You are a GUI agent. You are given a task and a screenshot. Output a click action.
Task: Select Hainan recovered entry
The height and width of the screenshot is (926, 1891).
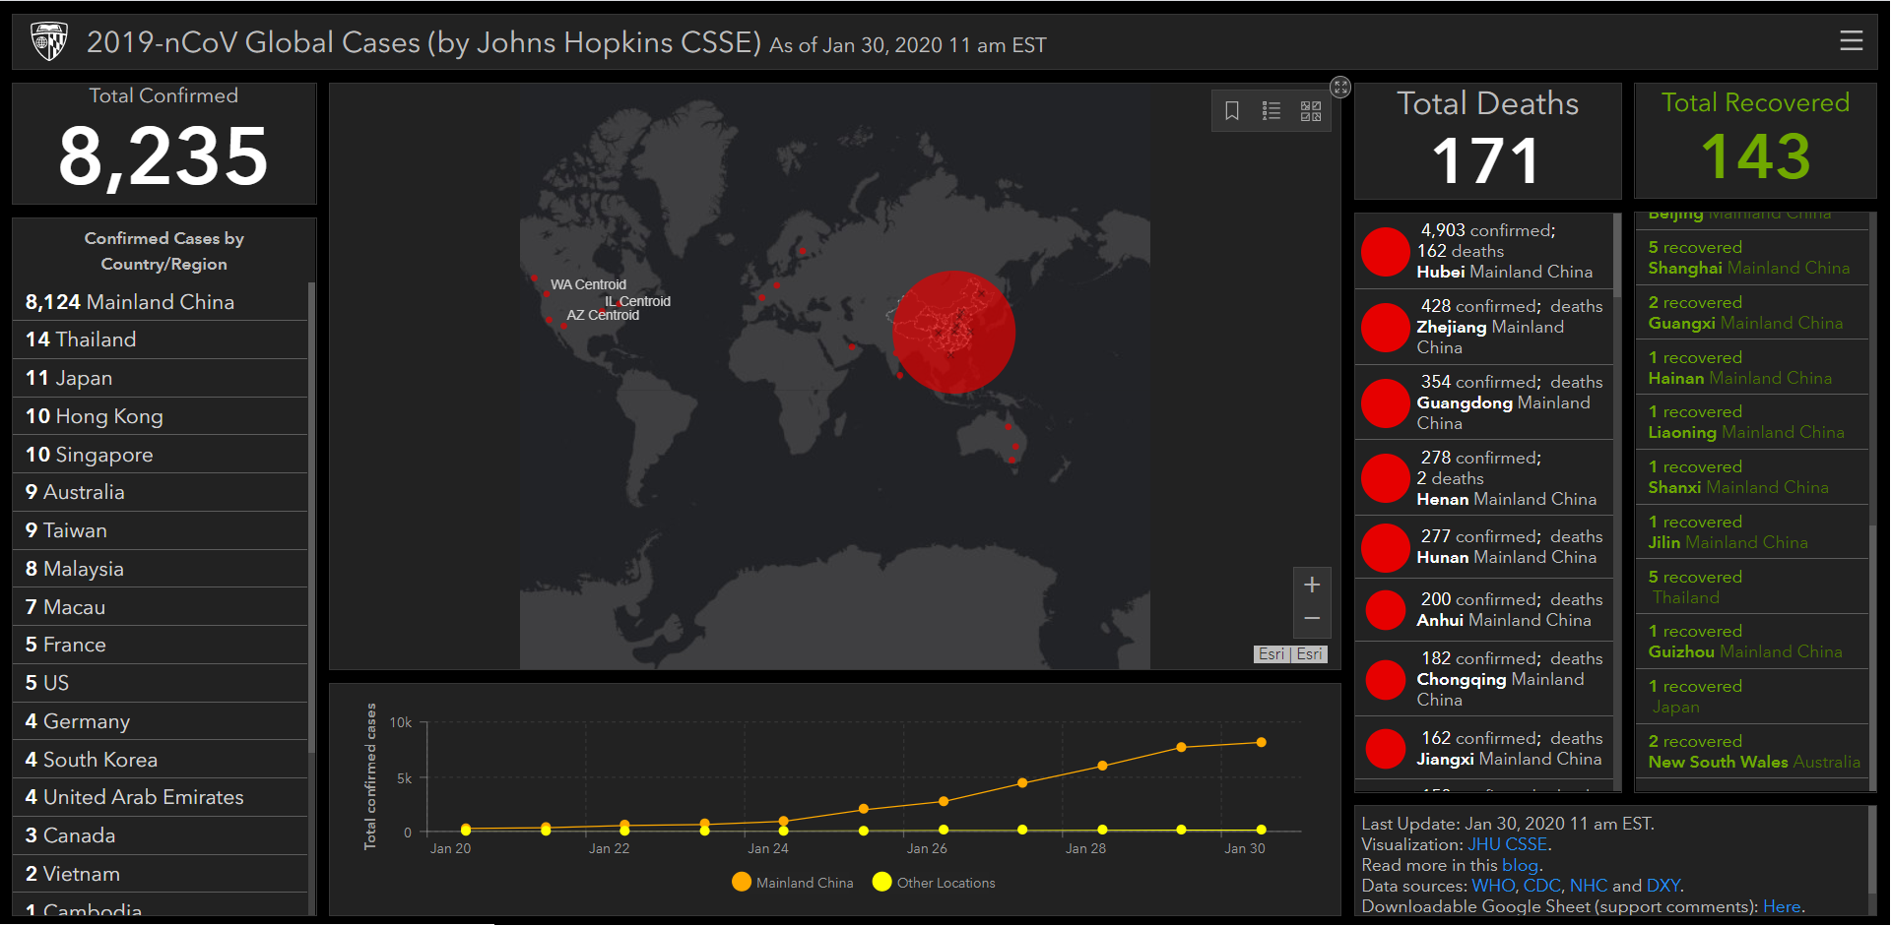click(1752, 368)
